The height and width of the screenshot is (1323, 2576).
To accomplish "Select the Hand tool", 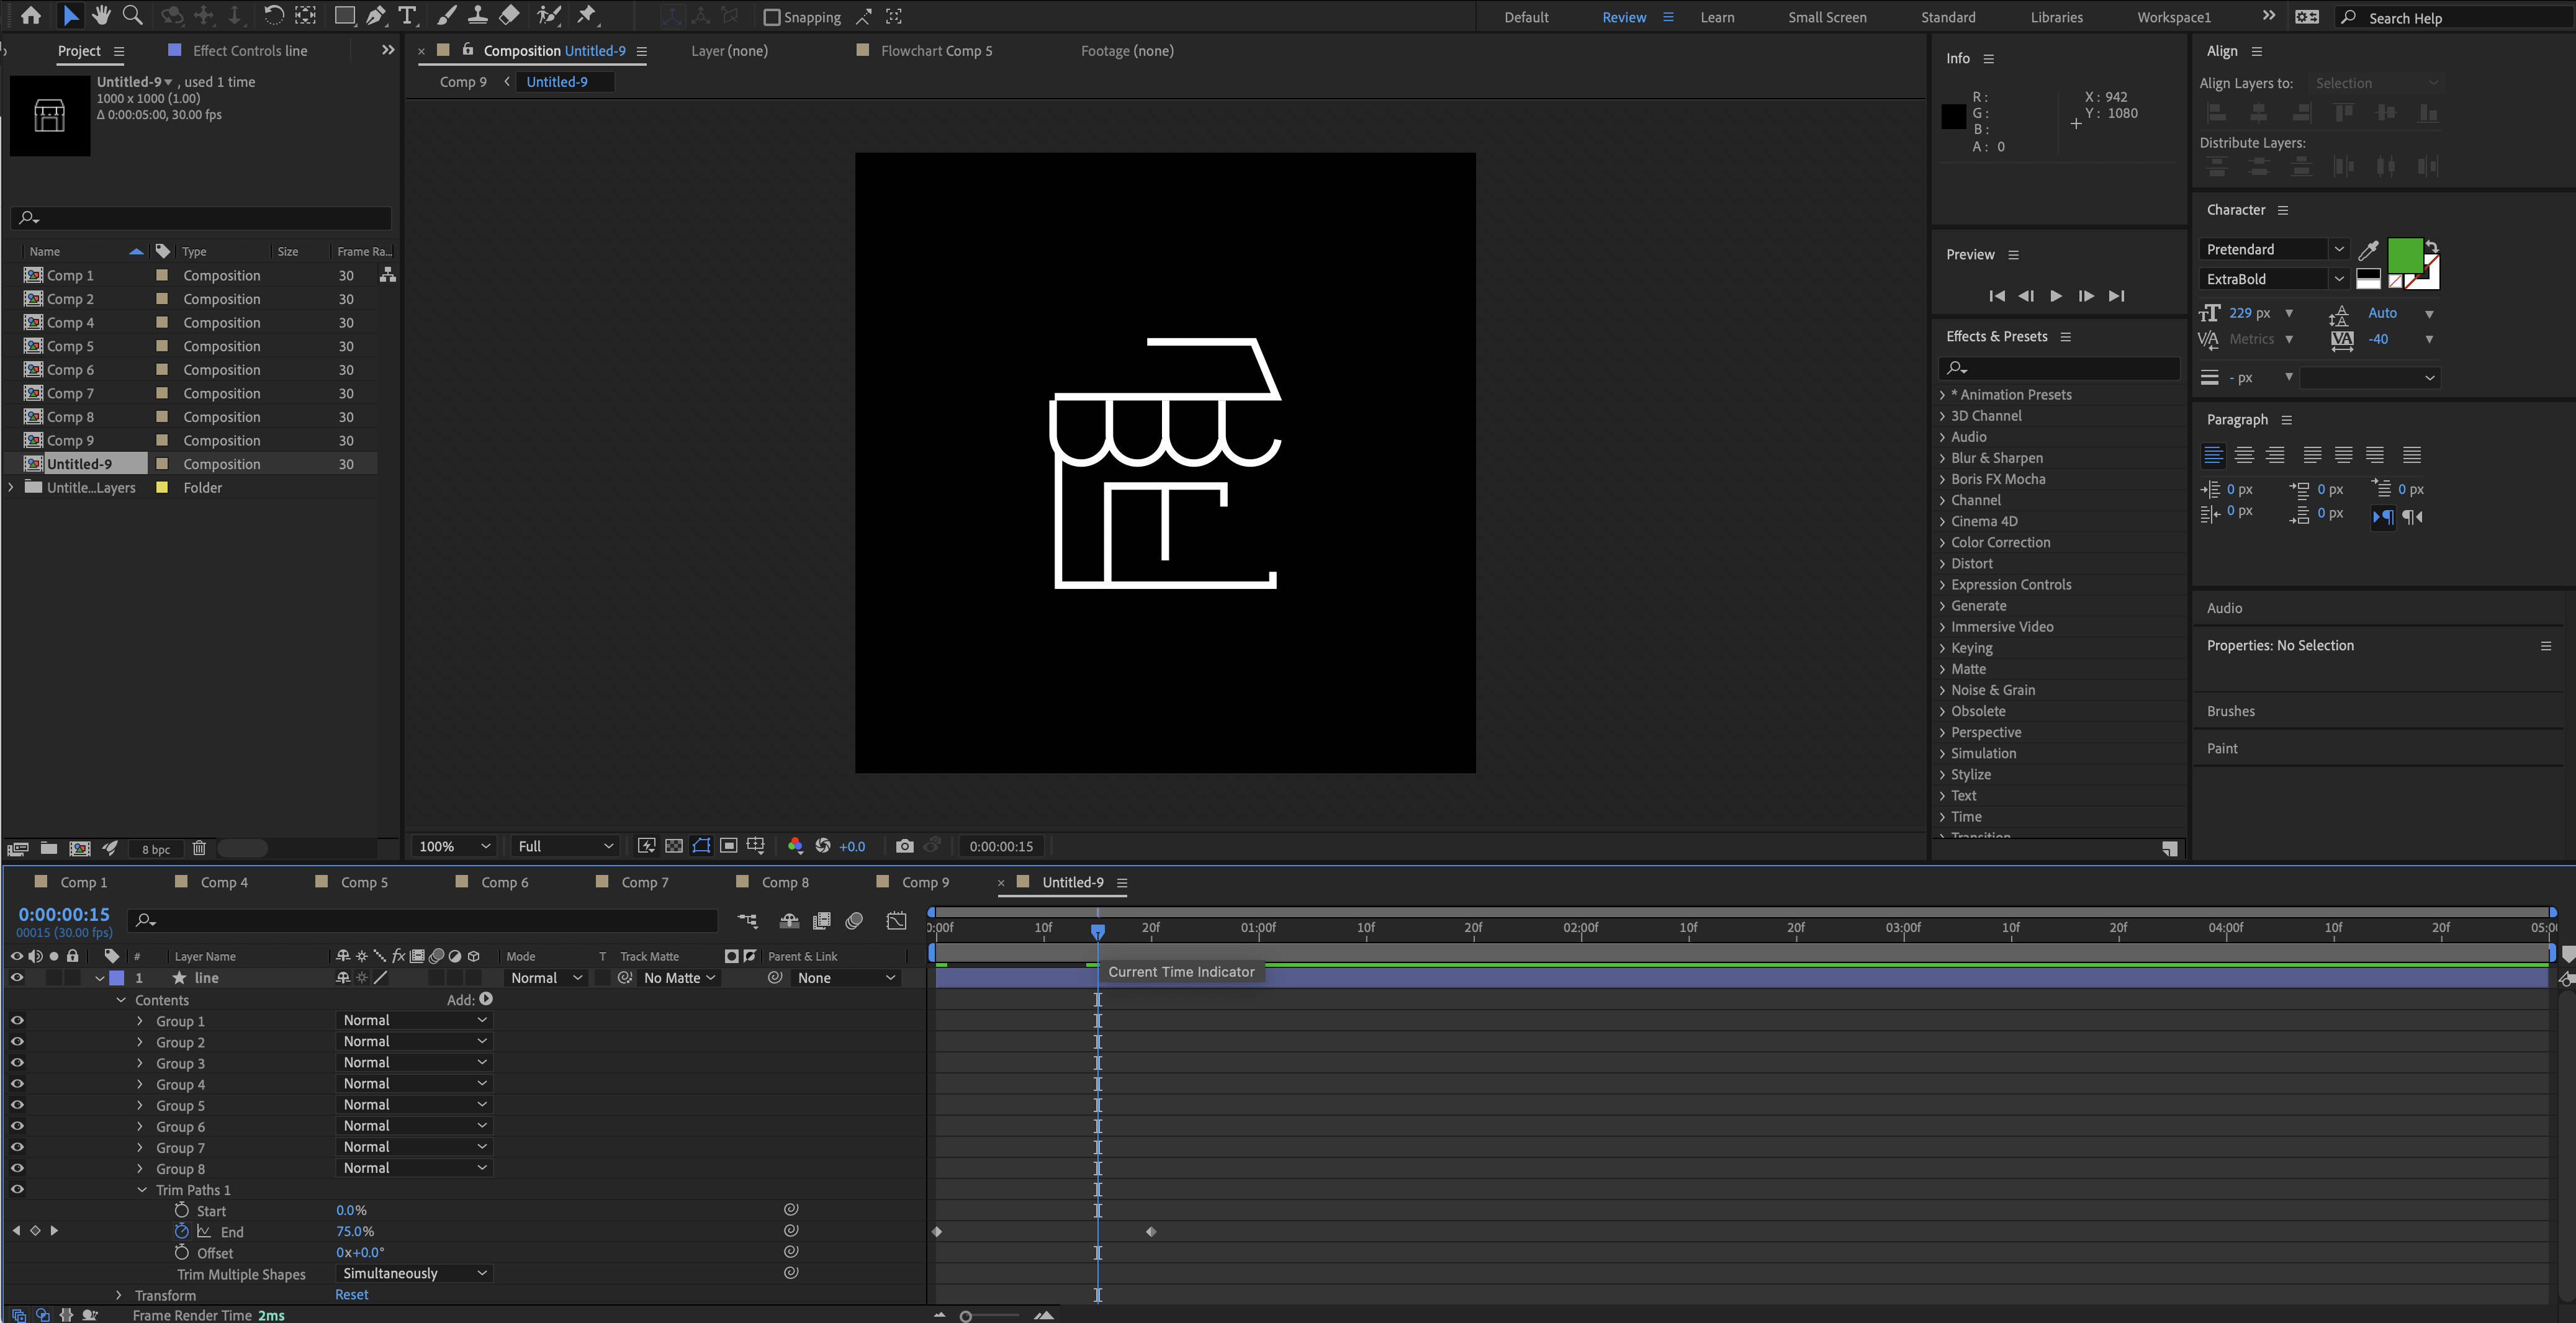I will click(x=101, y=16).
